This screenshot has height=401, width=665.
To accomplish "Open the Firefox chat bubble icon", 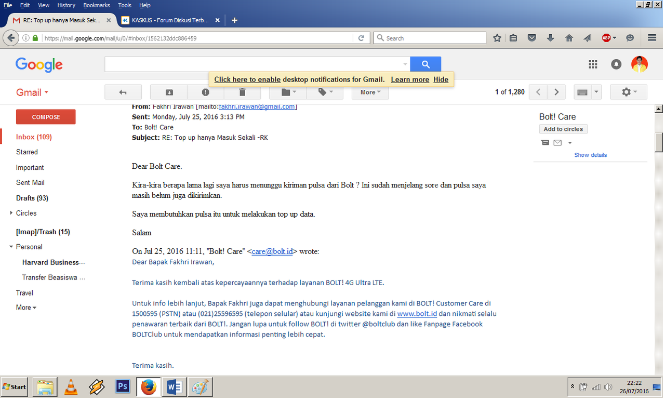I will (630, 38).
